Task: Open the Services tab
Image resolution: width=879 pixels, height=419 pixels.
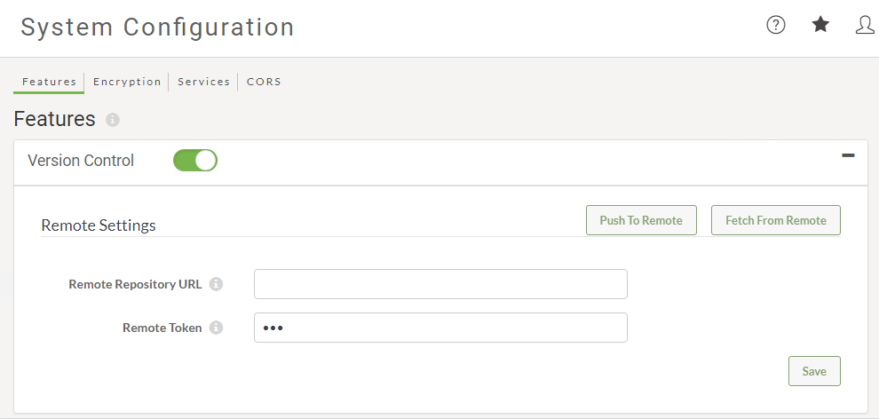Action: pyautogui.click(x=203, y=82)
